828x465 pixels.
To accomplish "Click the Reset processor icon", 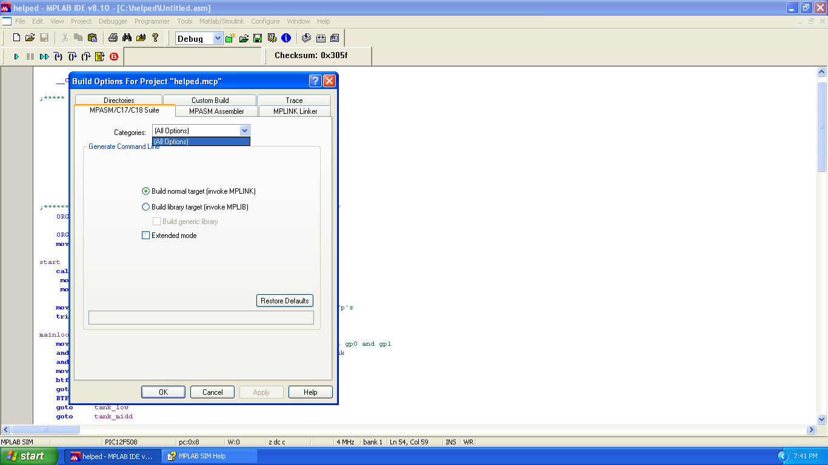I will 100,56.
